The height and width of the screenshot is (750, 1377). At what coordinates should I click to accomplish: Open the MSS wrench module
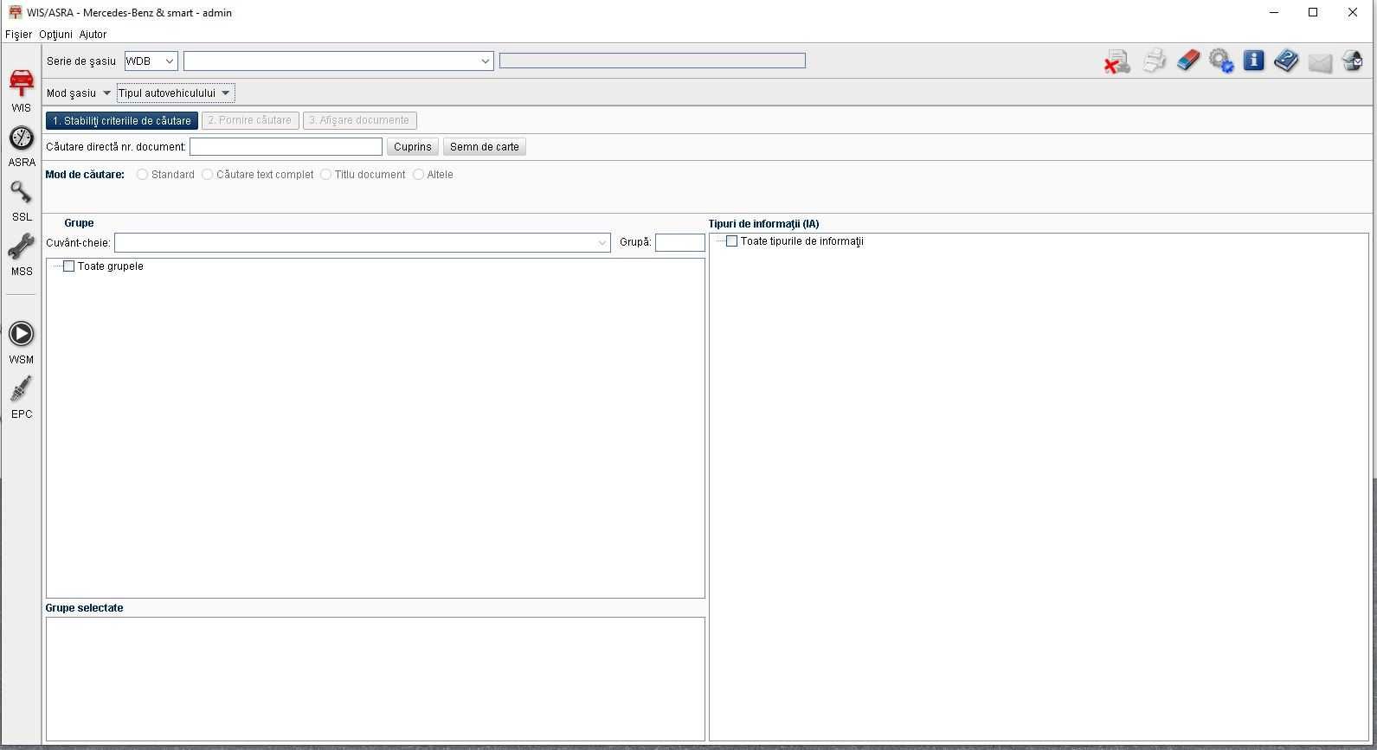pos(21,255)
